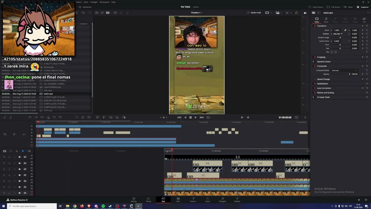Open the Deliver page icon
The height and width of the screenshot is (209, 371).
point(237,199)
